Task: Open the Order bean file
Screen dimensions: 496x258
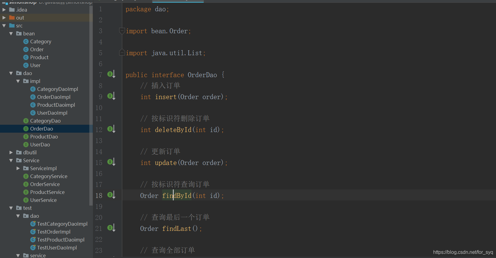Action: (37, 49)
